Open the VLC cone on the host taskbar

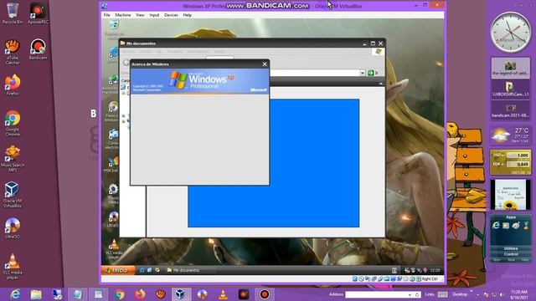coord(223,294)
